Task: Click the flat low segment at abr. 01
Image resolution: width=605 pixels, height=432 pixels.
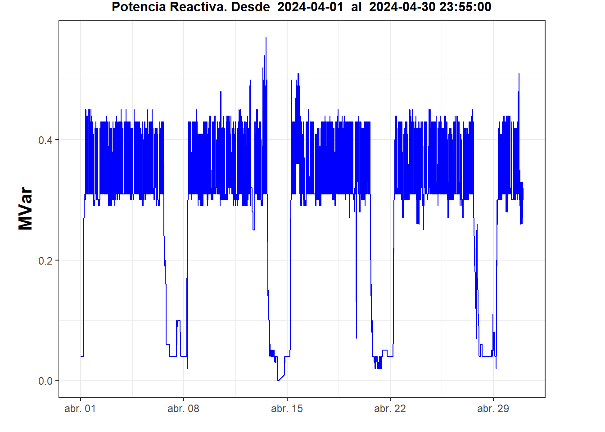Action: tap(82, 356)
